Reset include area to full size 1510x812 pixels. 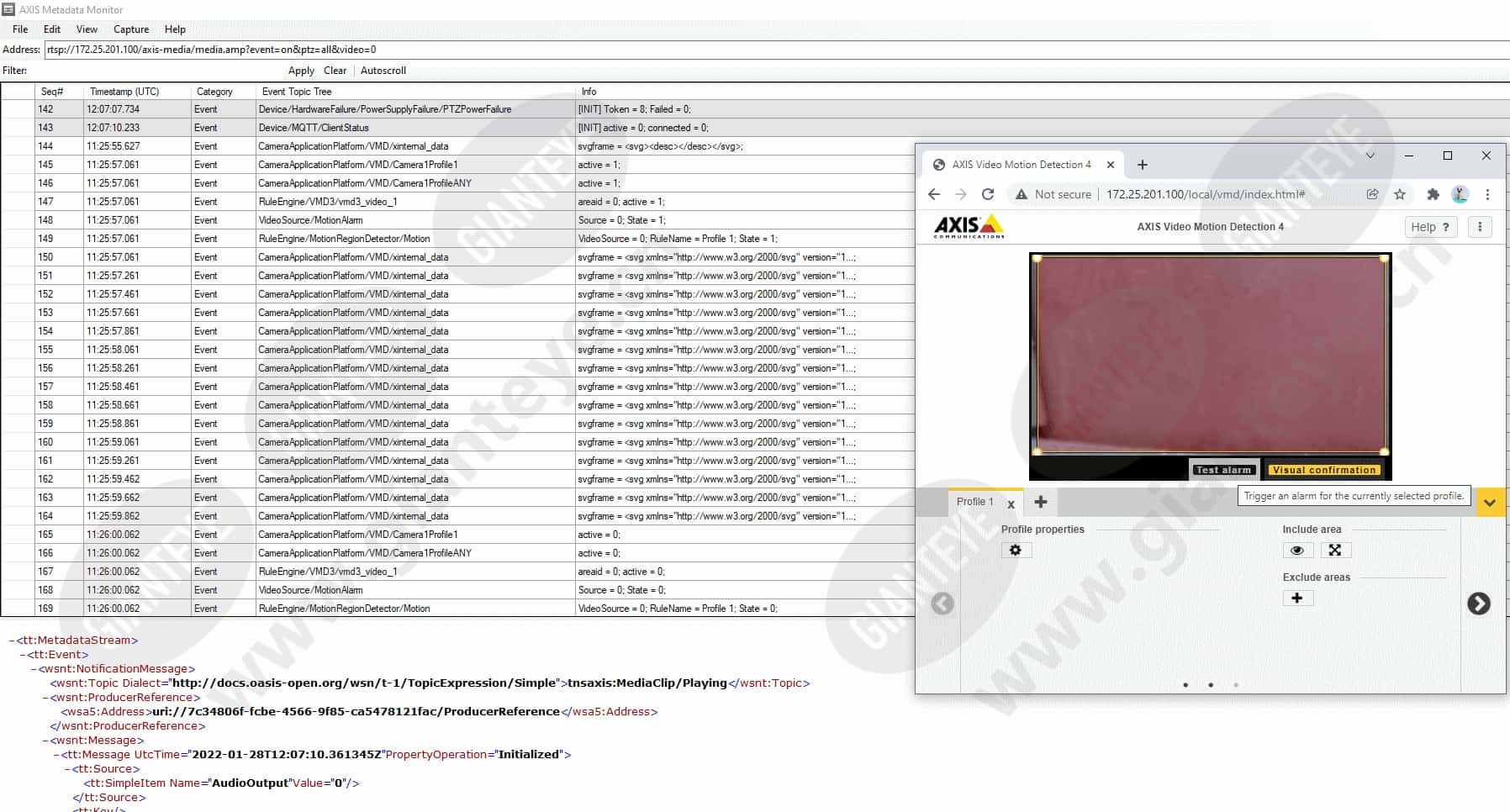coord(1335,550)
